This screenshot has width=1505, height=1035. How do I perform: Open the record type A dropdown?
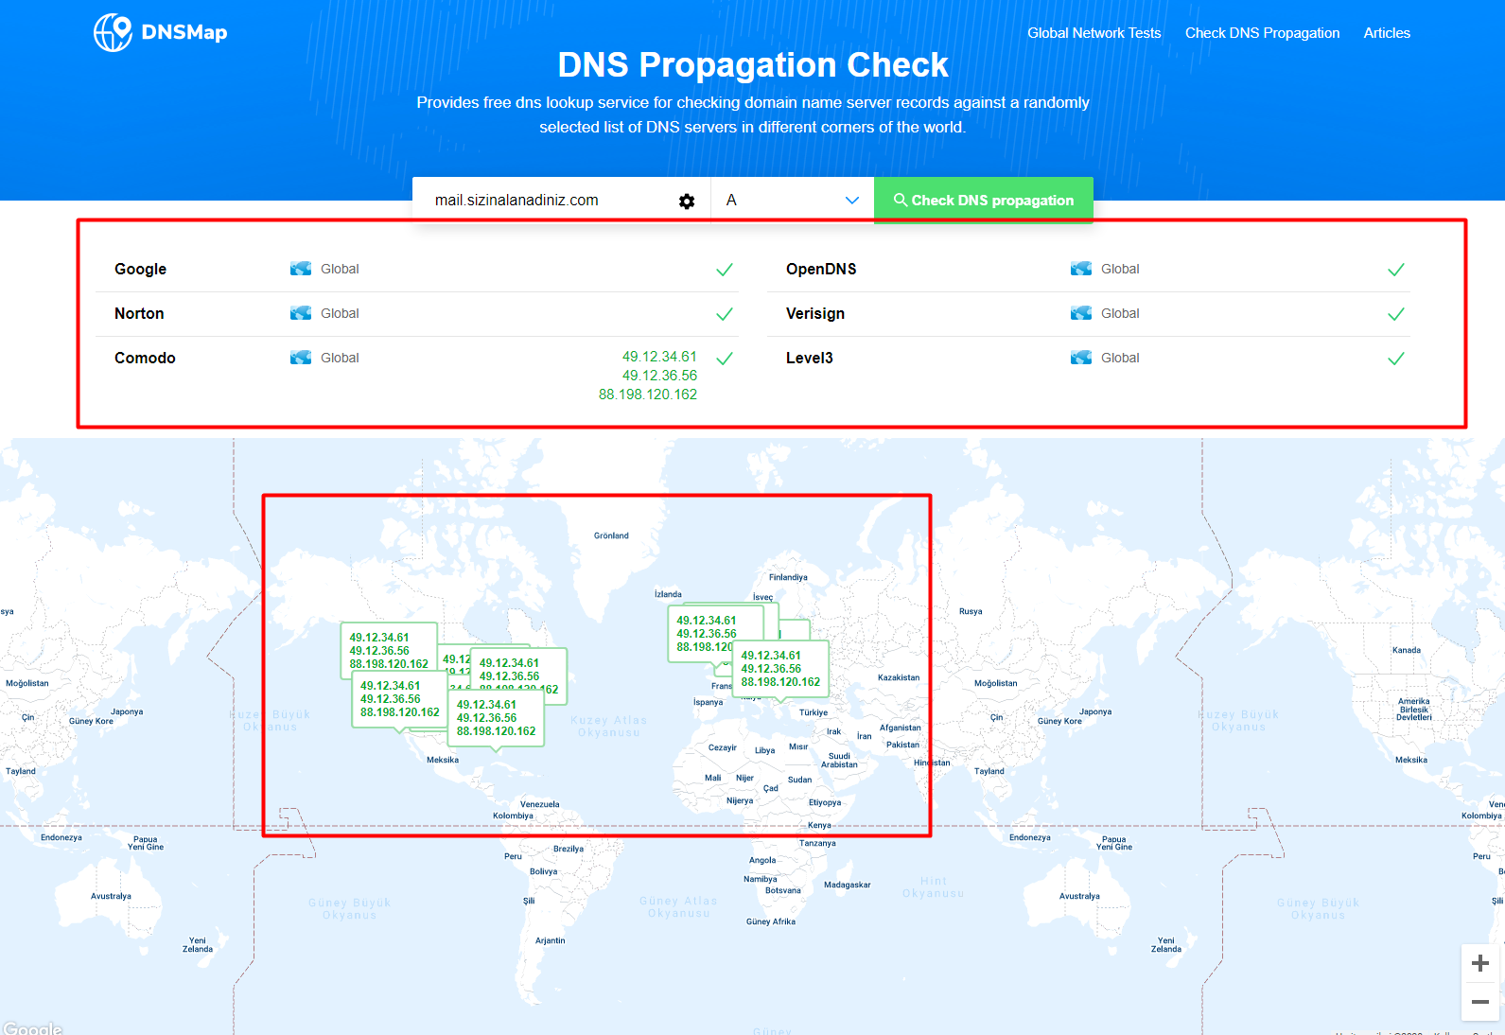coord(793,201)
